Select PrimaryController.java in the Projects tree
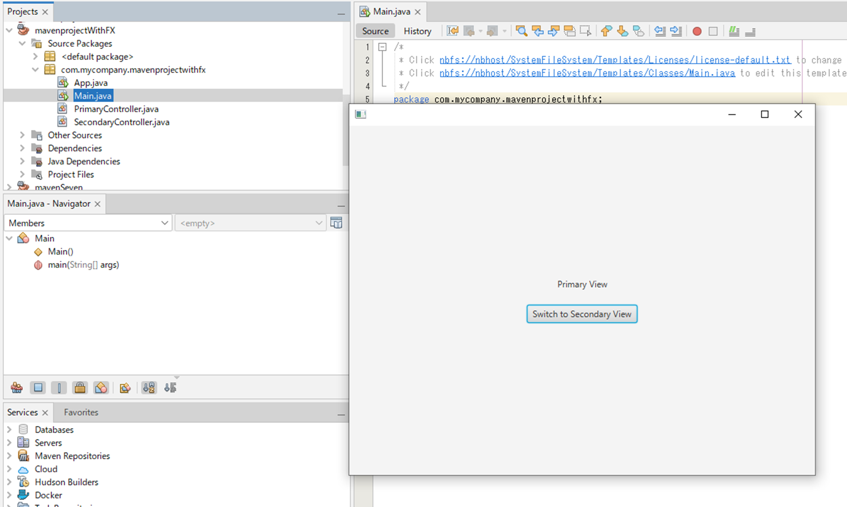 (116, 108)
